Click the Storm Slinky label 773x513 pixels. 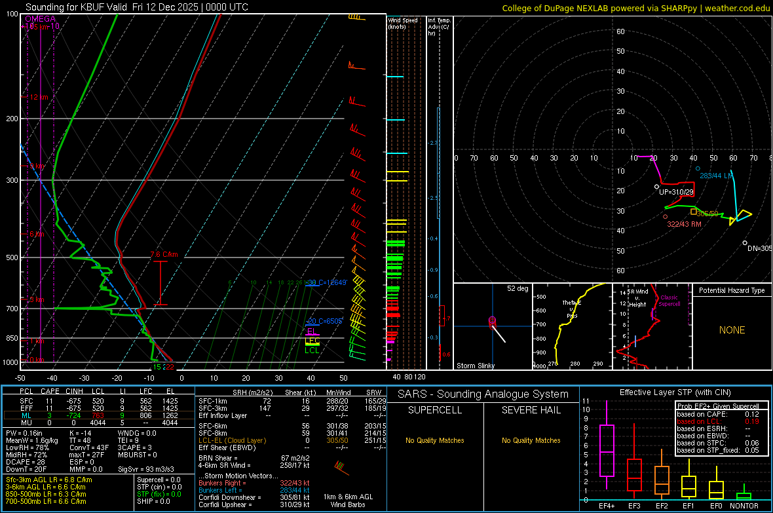[475, 366]
